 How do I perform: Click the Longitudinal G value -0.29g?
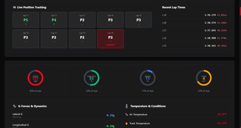(x=110, y=126)
